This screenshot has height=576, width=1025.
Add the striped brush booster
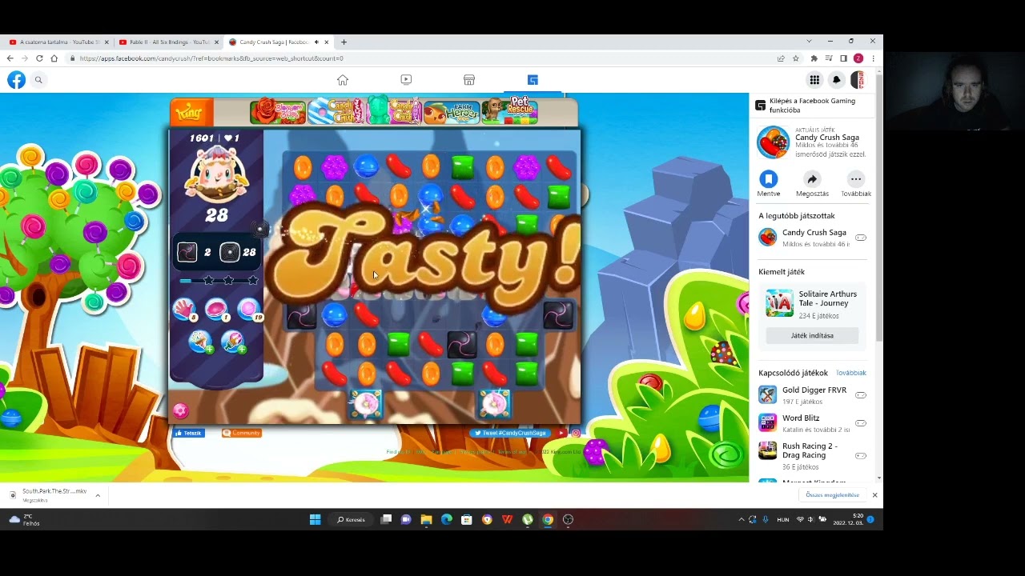(x=233, y=342)
